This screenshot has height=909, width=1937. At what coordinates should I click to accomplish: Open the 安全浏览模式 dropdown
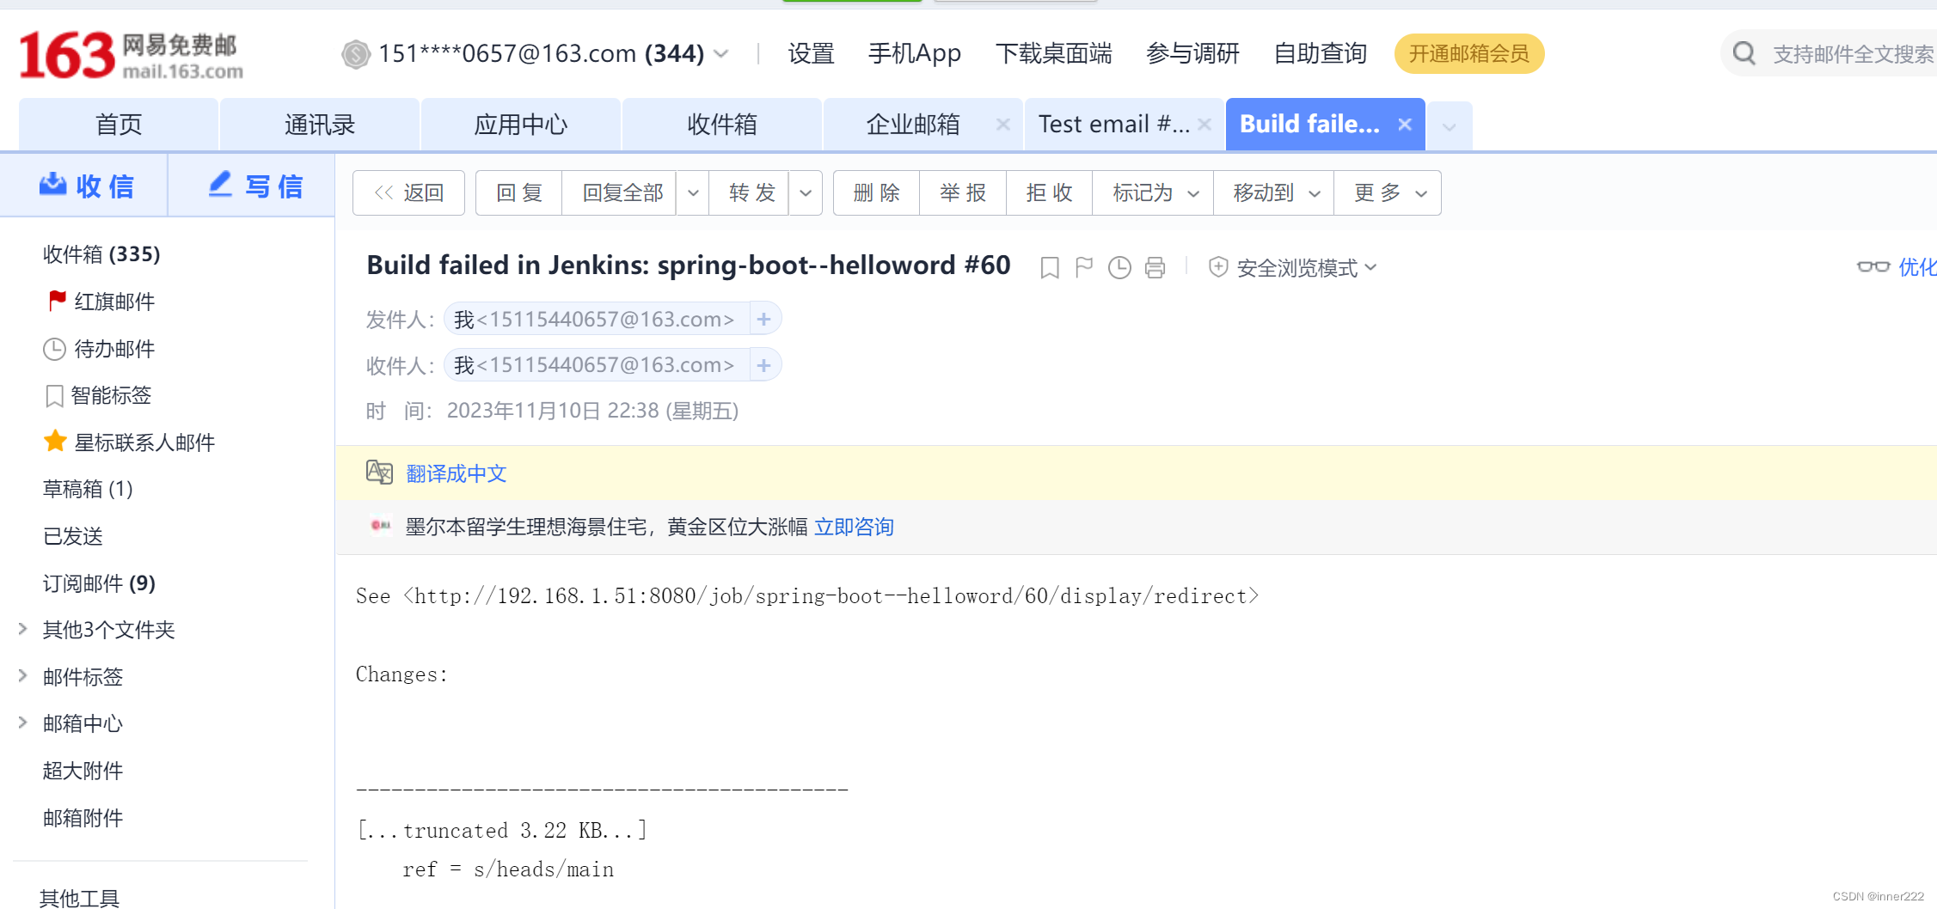pos(1293,268)
